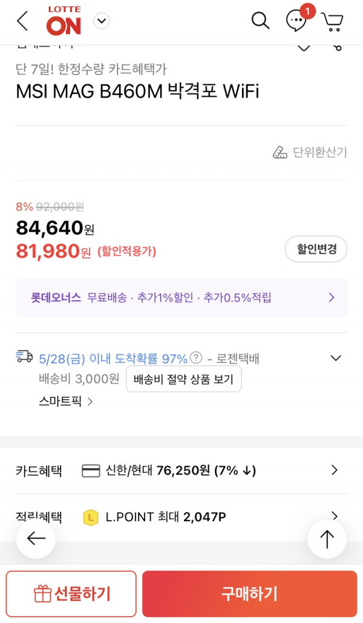This screenshot has width=363, height=623.
Task: Click the 구매하기 purchase button
Action: [249, 593]
